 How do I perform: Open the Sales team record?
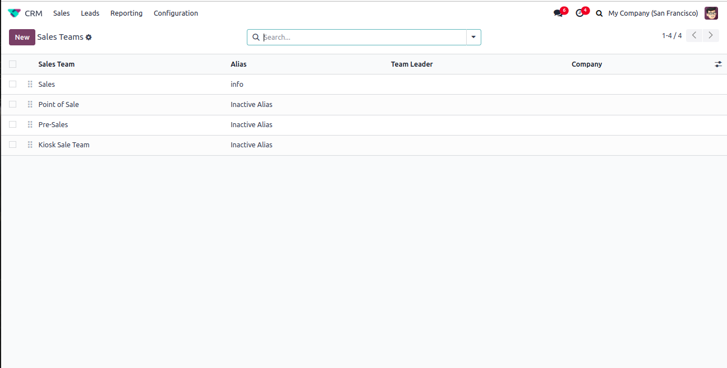coord(47,84)
